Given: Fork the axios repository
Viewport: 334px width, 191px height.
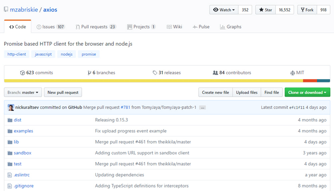Looking at the screenshot, I should (307, 10).
